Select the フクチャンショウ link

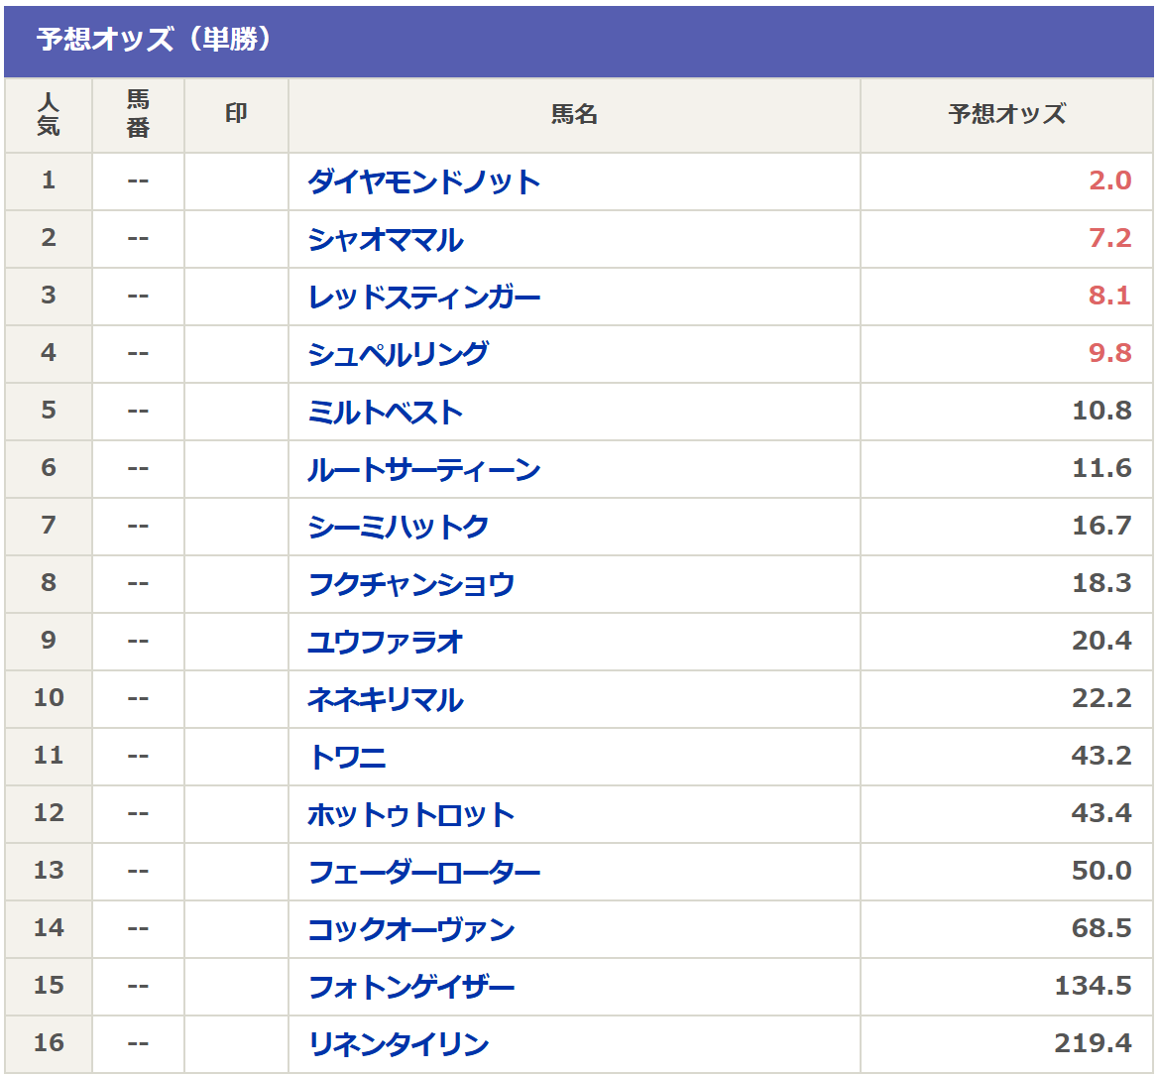pos(410,584)
